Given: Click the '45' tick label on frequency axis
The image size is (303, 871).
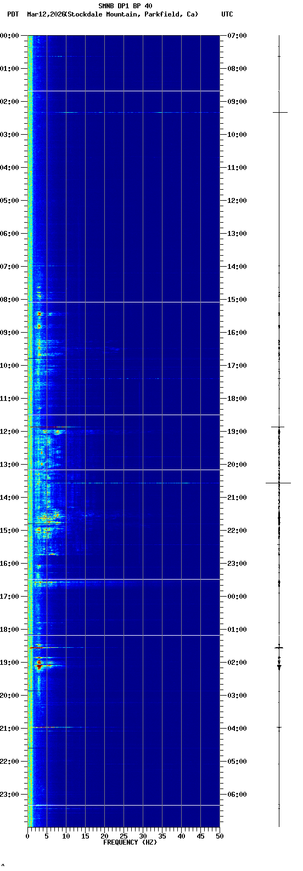Looking at the screenshot, I should pyautogui.click(x=200, y=836).
